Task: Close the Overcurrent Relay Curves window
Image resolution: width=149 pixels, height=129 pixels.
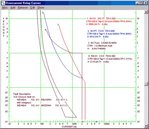Action: pyautogui.click(x=145, y=3)
